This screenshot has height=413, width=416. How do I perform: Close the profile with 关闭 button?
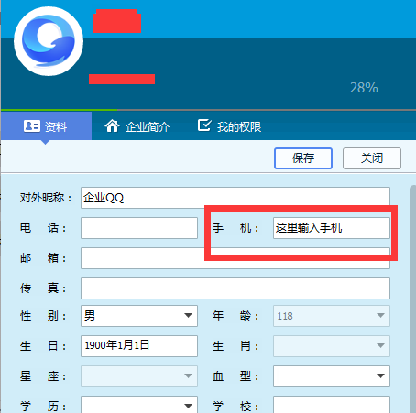(x=372, y=158)
